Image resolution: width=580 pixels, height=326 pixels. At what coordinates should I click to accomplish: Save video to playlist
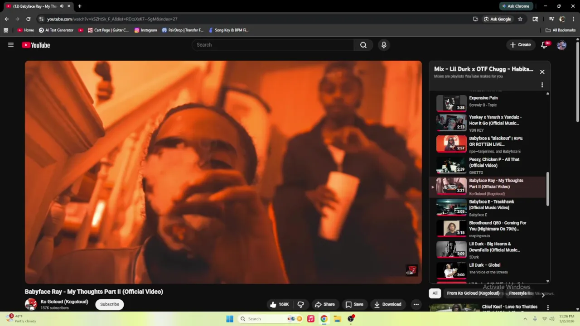[x=354, y=304]
